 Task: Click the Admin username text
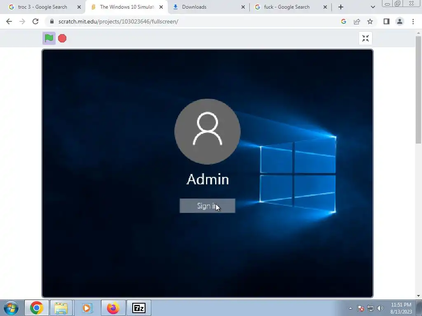[x=208, y=179]
